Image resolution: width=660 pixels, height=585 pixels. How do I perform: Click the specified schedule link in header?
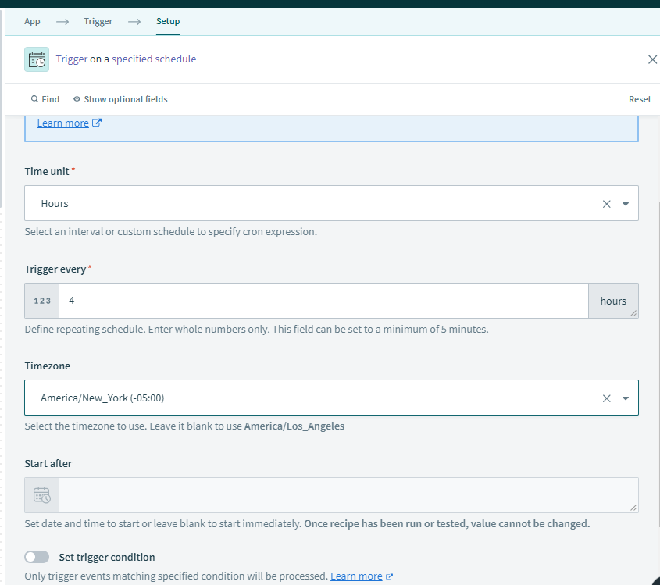coord(154,59)
